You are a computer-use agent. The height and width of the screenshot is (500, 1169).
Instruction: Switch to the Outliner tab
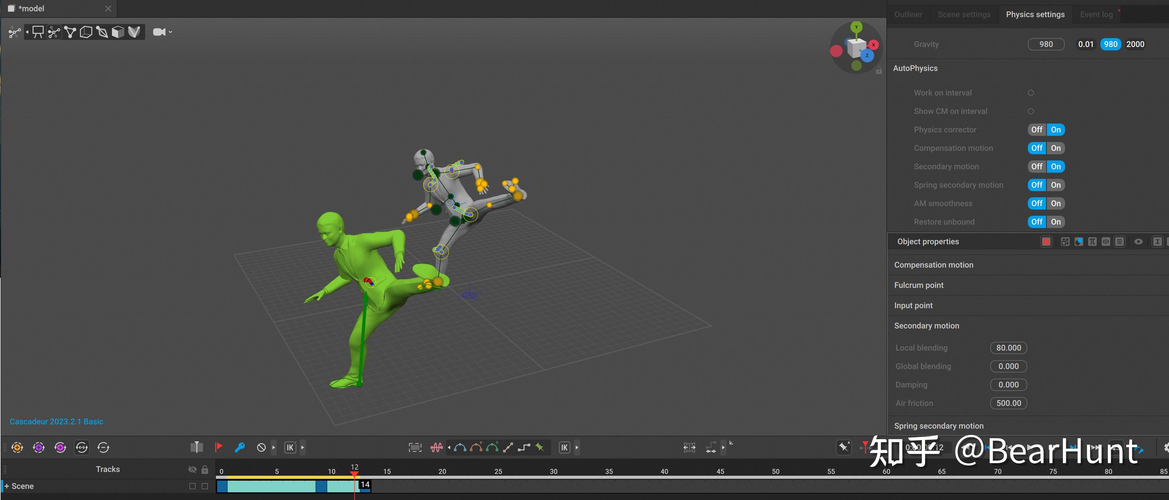click(x=908, y=14)
